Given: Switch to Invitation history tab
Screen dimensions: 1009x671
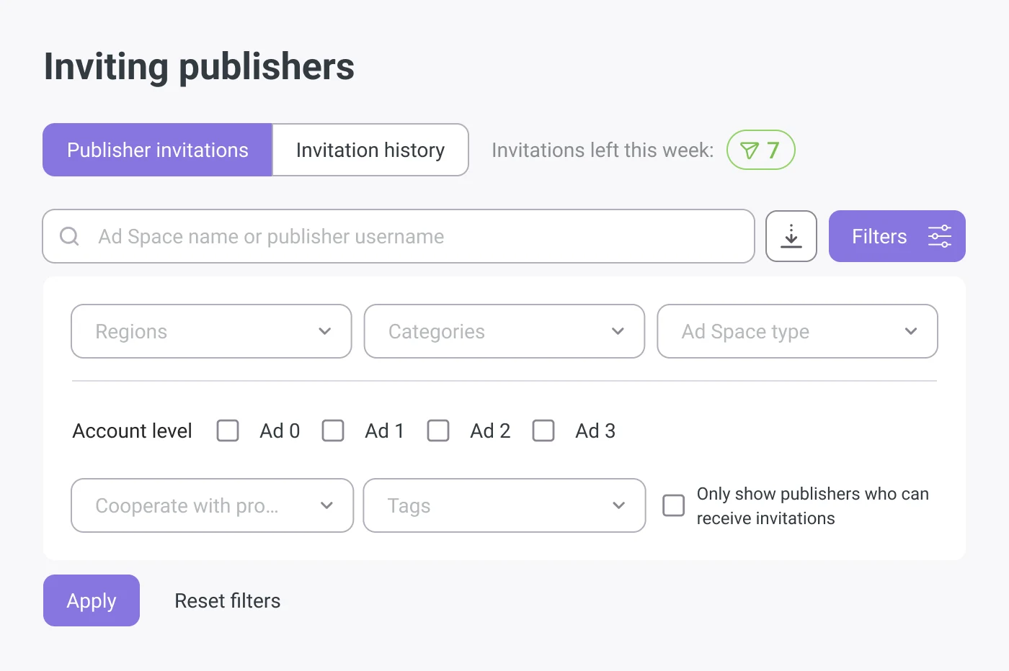Looking at the screenshot, I should click(370, 150).
